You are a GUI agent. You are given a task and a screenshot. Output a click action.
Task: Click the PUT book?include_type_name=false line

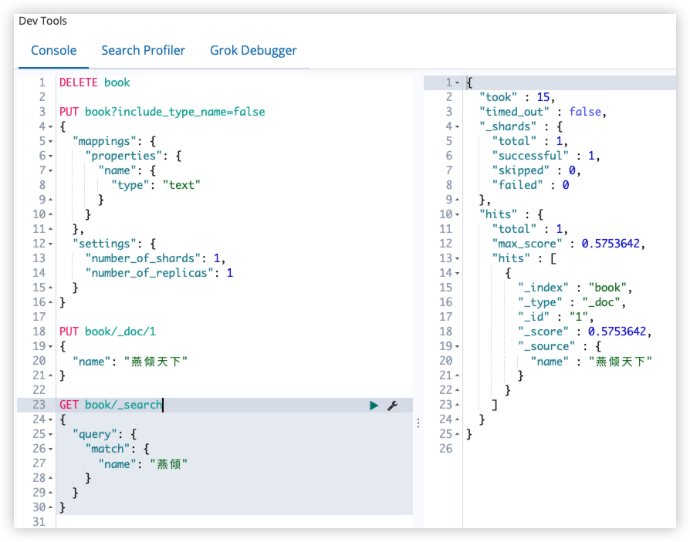coord(162,112)
